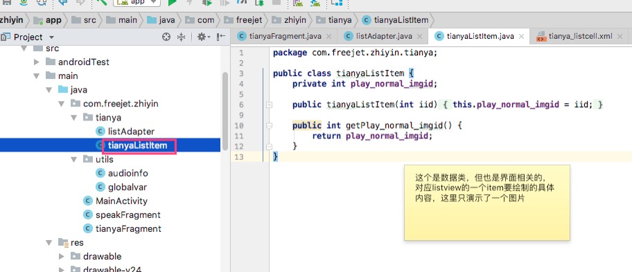Image resolution: width=632 pixels, height=272 pixels.
Task: Click line number 13 in gutter
Action: click(x=238, y=156)
